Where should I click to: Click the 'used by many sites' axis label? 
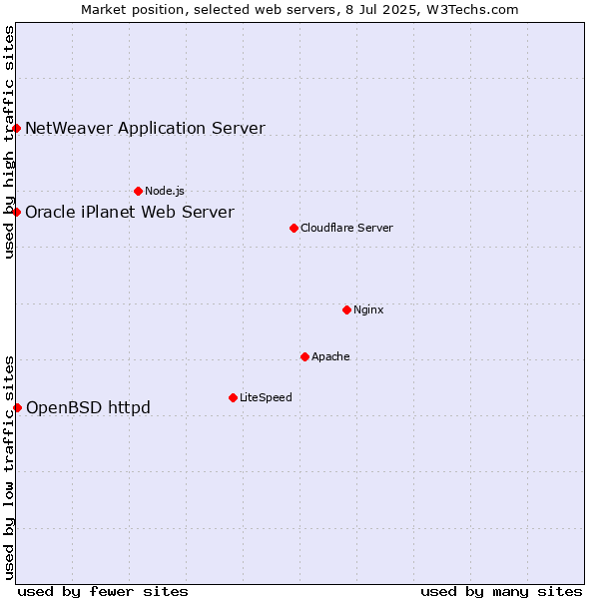click(501, 592)
